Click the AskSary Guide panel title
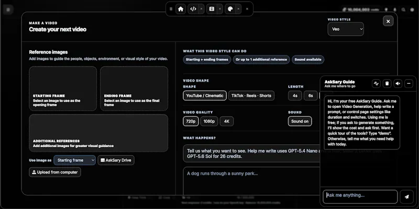The height and width of the screenshot is (209, 419). click(x=339, y=82)
